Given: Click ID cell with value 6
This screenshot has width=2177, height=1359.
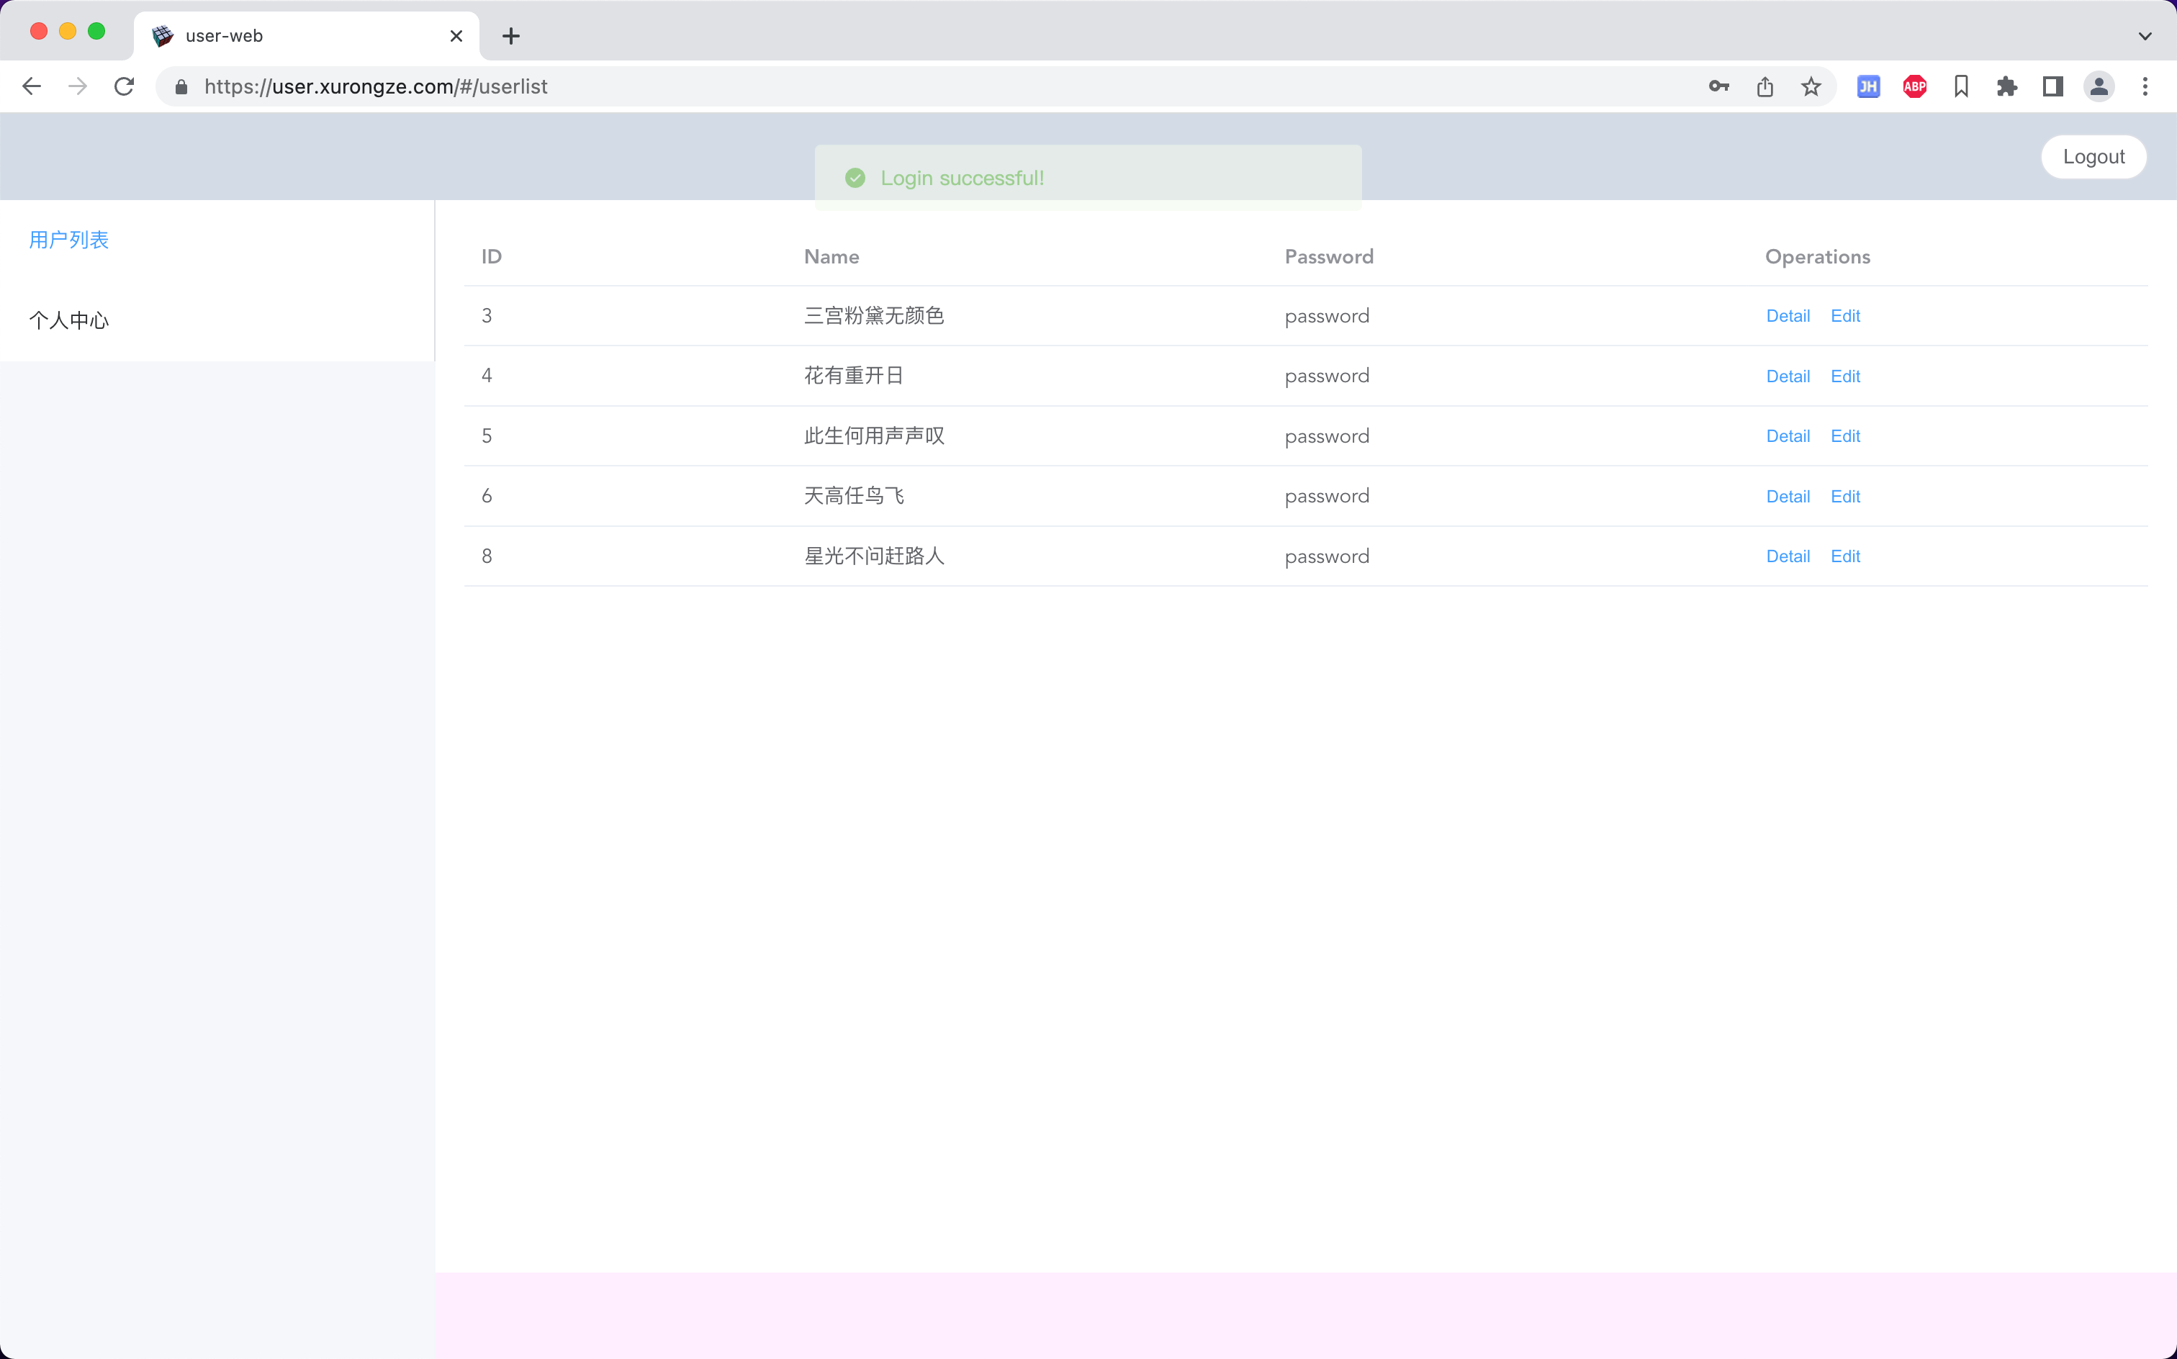Looking at the screenshot, I should tap(486, 496).
